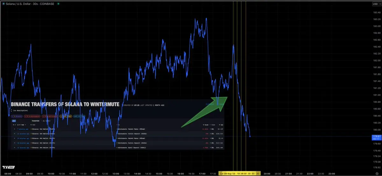Open the '41 minutes ago' transfer row
Screen dimensions: 382x176
[117, 148]
